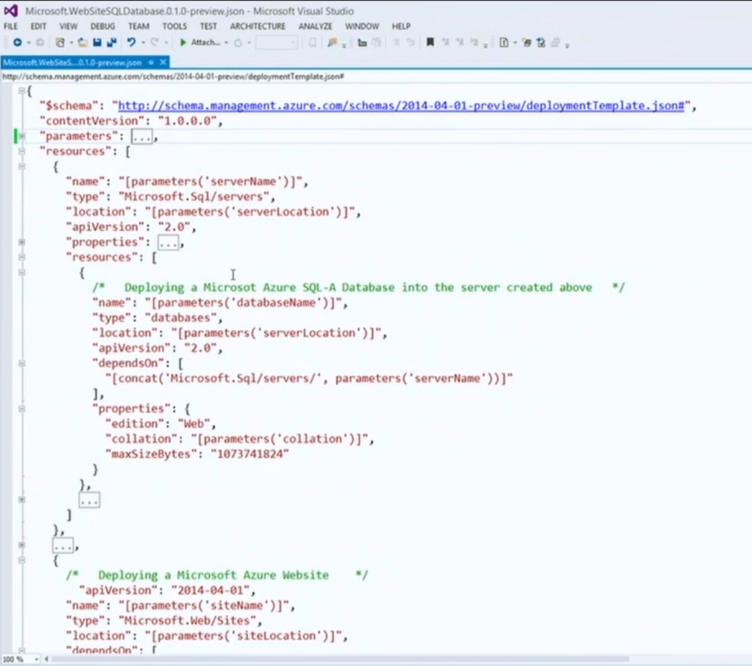Open the DEBUG menu

102,26
